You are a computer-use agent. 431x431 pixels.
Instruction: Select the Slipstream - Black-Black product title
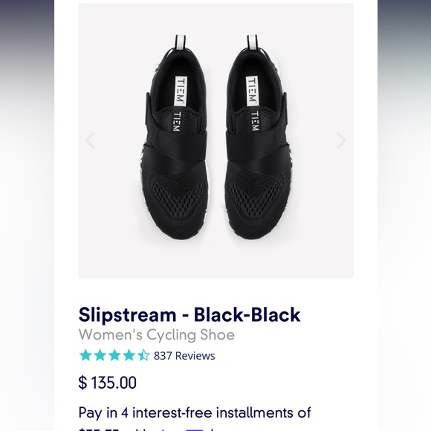pos(189,314)
